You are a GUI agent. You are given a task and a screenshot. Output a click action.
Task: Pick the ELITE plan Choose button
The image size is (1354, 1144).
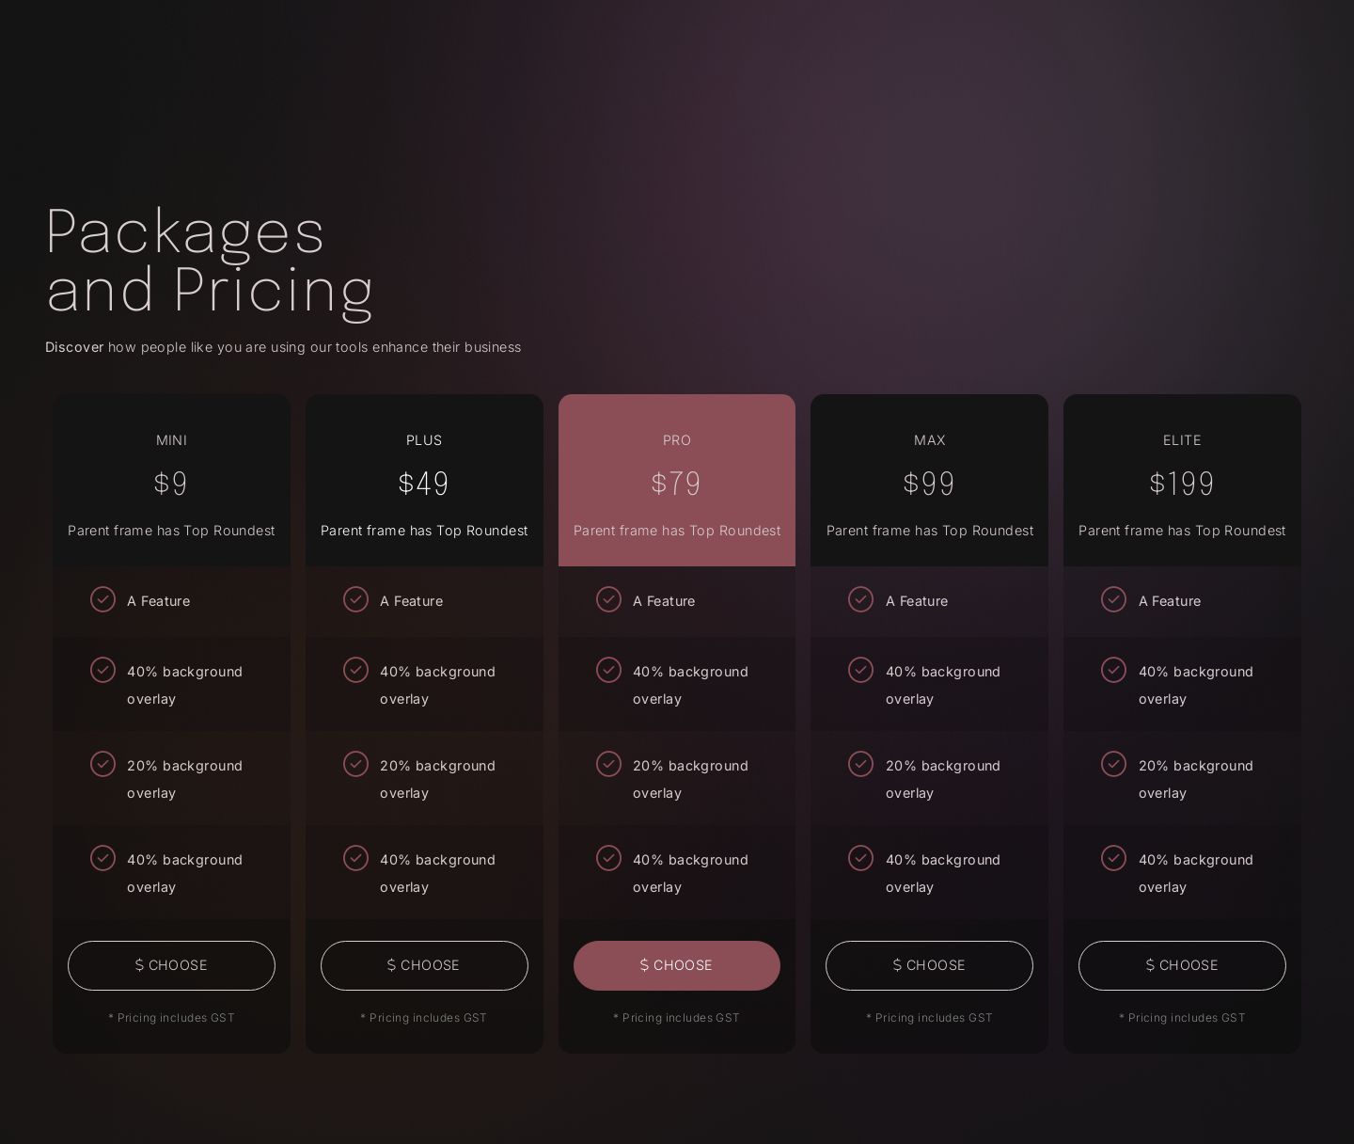point(1182,965)
